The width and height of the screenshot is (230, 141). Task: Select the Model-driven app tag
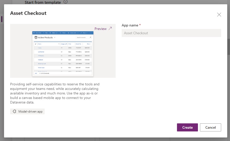click(27, 112)
